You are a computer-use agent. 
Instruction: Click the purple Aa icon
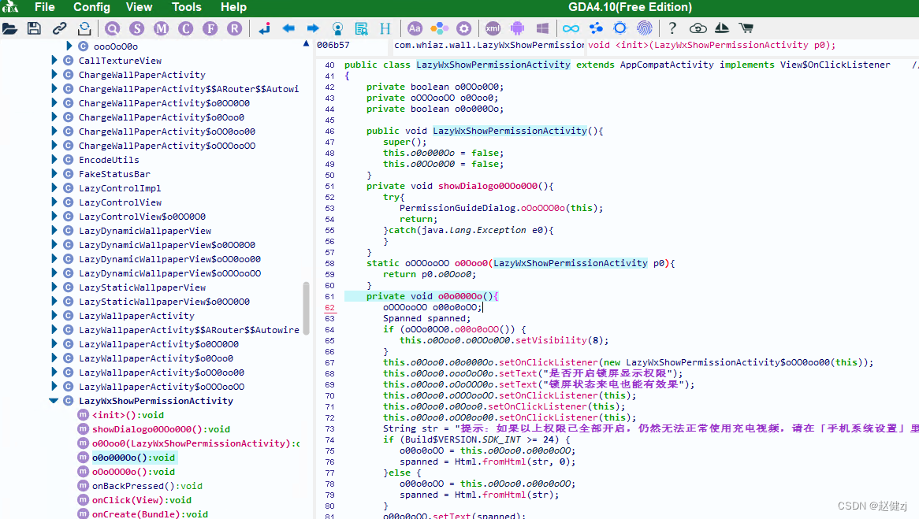click(x=415, y=28)
